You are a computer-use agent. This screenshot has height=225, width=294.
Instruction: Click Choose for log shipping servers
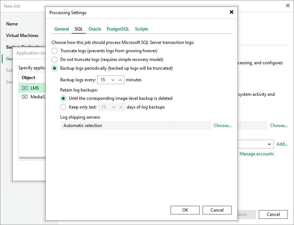[222, 125]
